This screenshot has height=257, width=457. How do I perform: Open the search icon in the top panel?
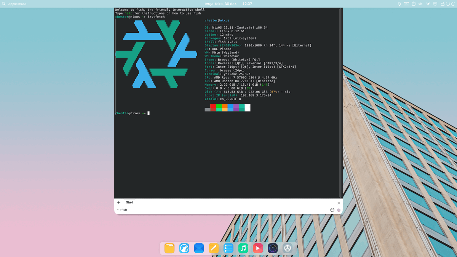[x=4, y=4]
